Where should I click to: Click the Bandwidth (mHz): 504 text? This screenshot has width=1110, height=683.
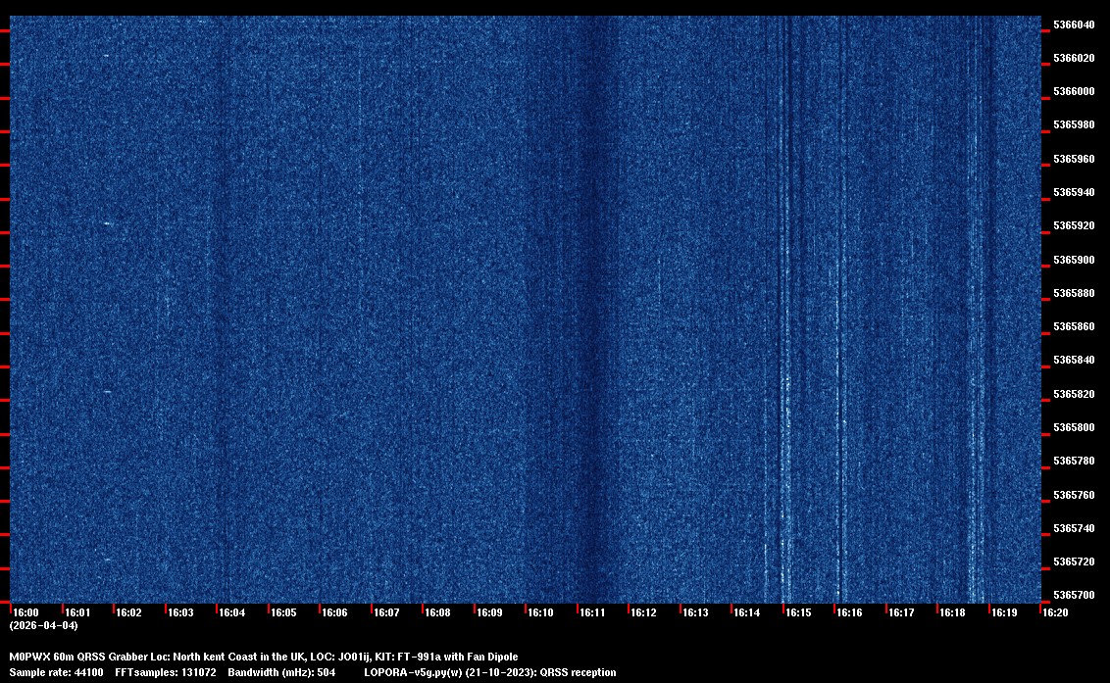tap(281, 672)
